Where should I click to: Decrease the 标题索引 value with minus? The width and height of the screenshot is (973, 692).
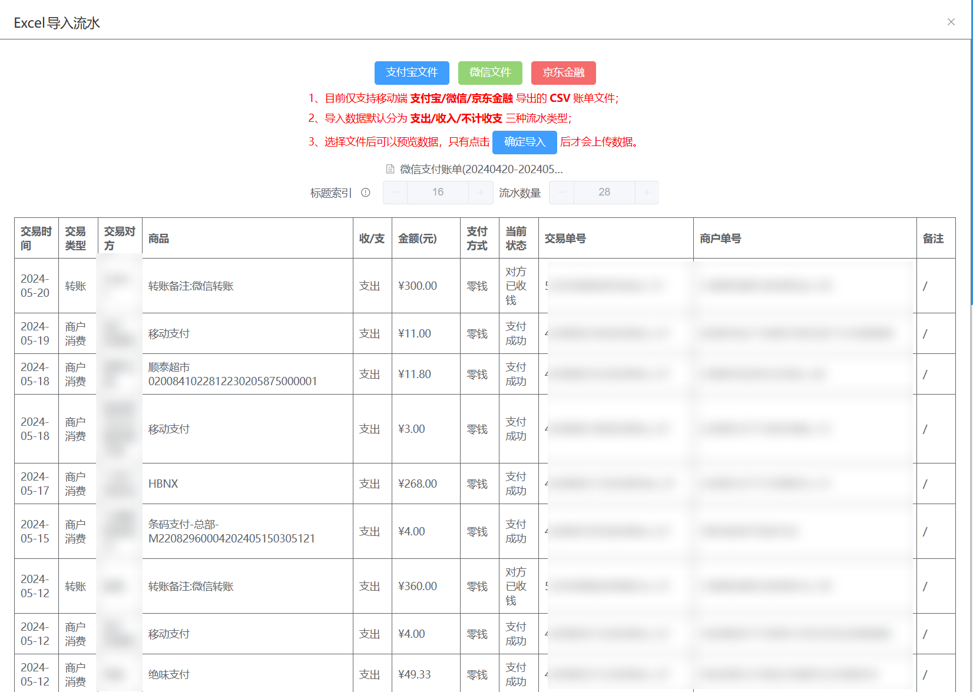coord(395,193)
